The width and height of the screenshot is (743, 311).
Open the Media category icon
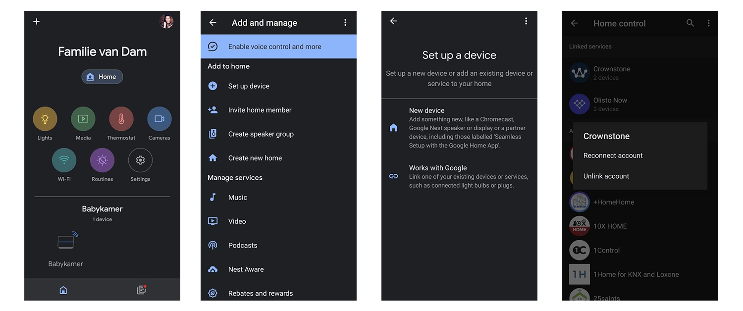tap(83, 119)
